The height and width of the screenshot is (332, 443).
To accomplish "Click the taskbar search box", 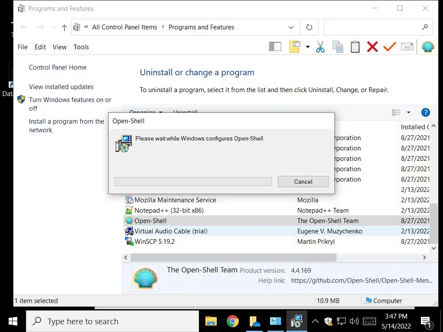I will coord(112,321).
